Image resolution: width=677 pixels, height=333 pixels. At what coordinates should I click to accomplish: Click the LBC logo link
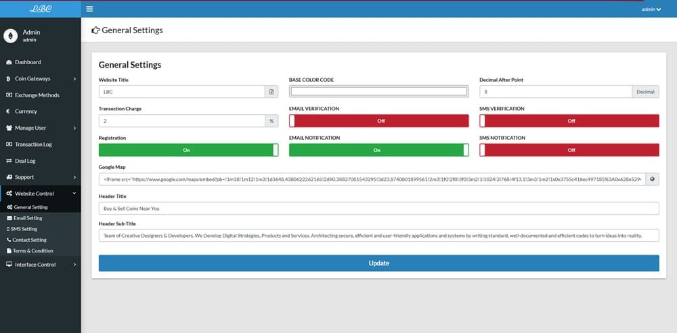click(40, 9)
